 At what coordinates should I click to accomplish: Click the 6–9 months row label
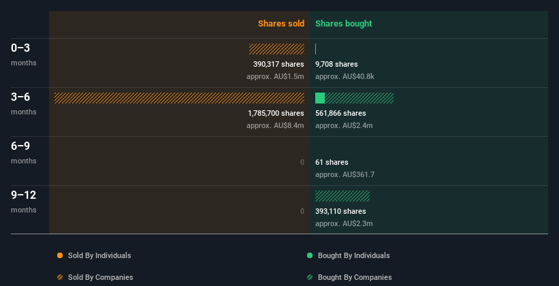pos(24,153)
